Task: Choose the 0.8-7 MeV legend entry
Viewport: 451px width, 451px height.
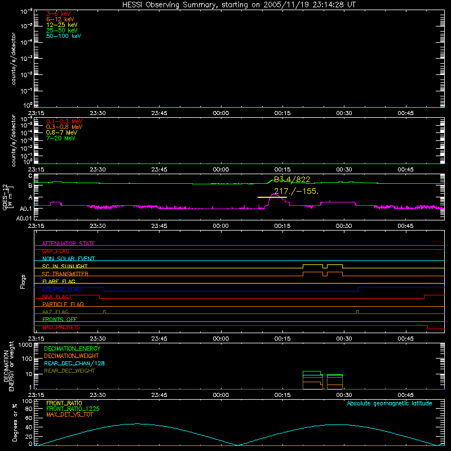Action: tap(61, 132)
